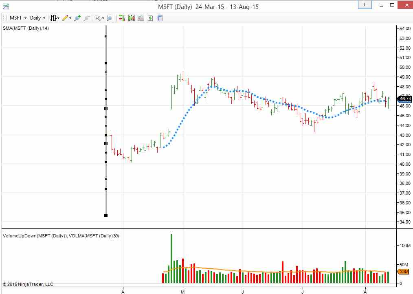Open the indicators candlestick icon
Screen dimensions: 413x294
(132, 18)
